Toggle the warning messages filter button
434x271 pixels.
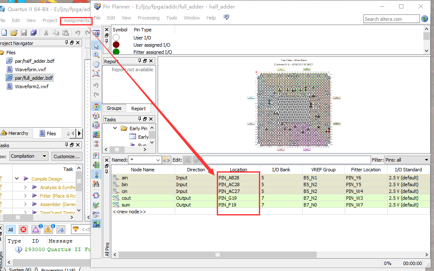point(48,229)
